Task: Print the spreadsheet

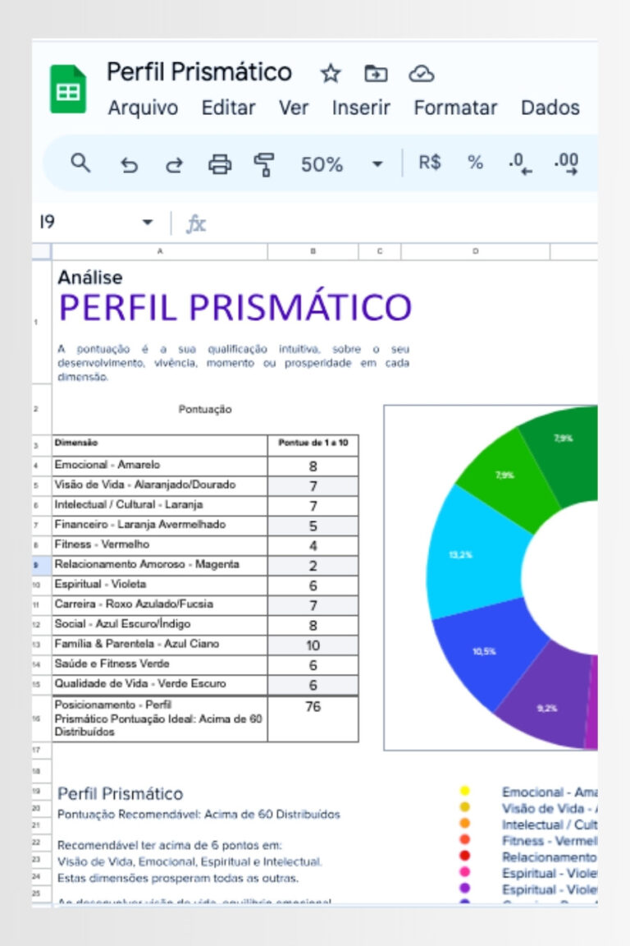Action: (x=220, y=164)
